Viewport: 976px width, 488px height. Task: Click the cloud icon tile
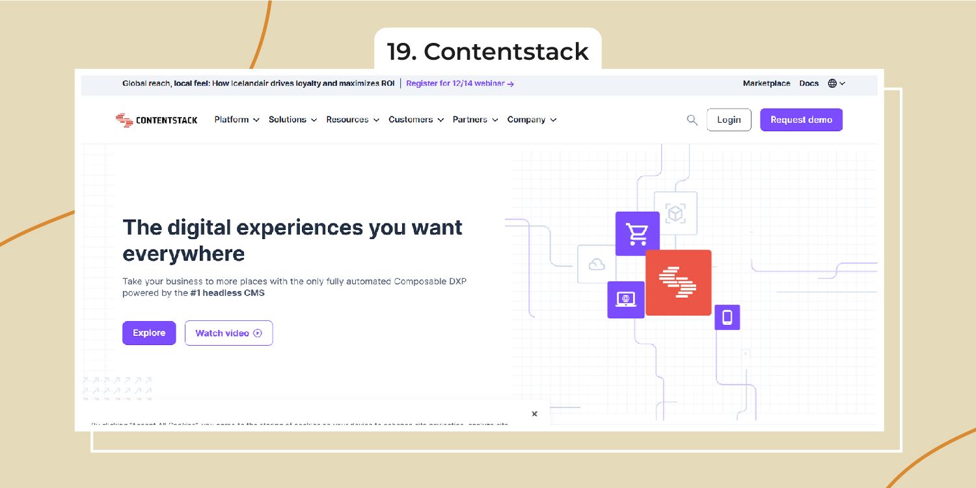tap(597, 264)
